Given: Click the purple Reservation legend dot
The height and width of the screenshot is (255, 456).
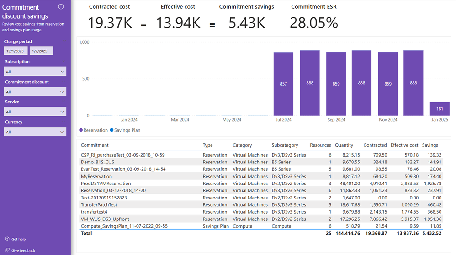Looking at the screenshot, I should tap(81, 130).
